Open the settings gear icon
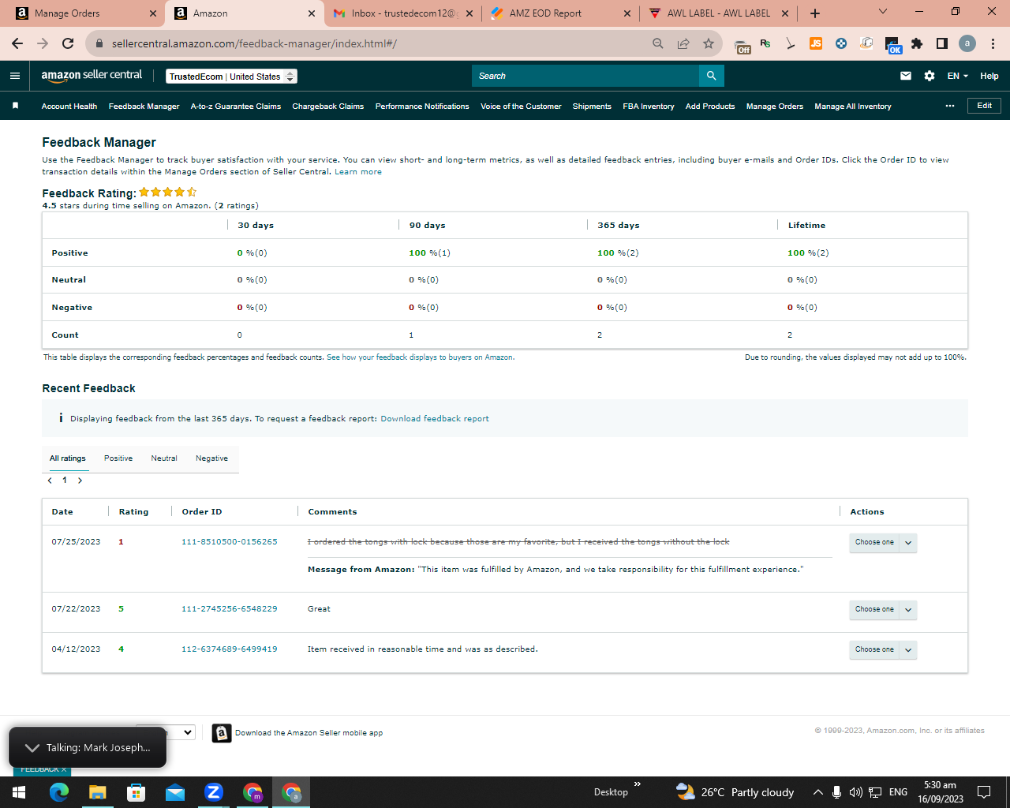Screen dimensions: 1010x808 tap(930, 76)
